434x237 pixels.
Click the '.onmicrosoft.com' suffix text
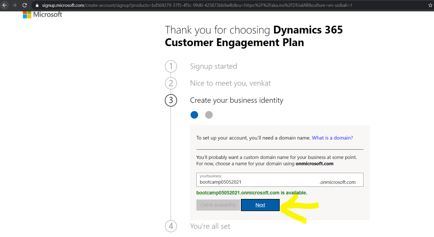click(x=338, y=182)
